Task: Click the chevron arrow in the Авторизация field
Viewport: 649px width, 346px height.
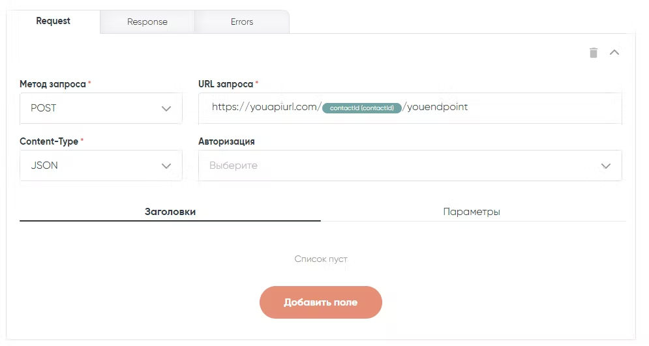Action: 606,166
